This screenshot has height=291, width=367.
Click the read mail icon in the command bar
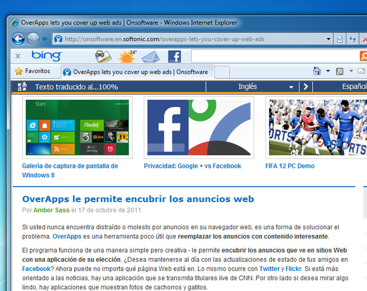coord(361,71)
